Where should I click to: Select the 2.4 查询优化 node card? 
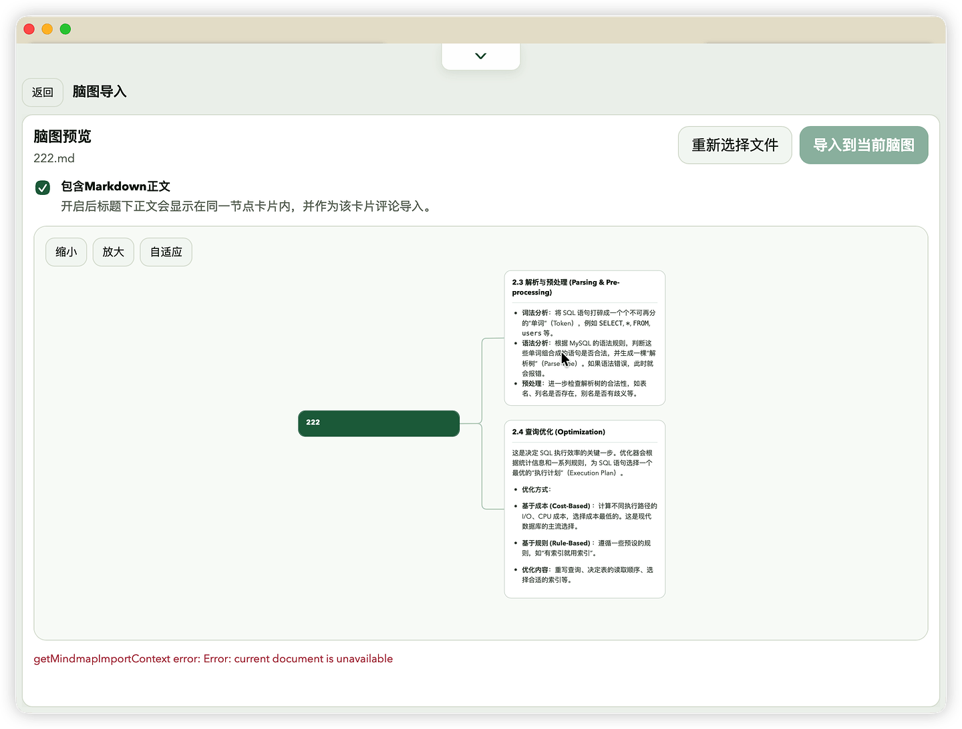point(585,509)
